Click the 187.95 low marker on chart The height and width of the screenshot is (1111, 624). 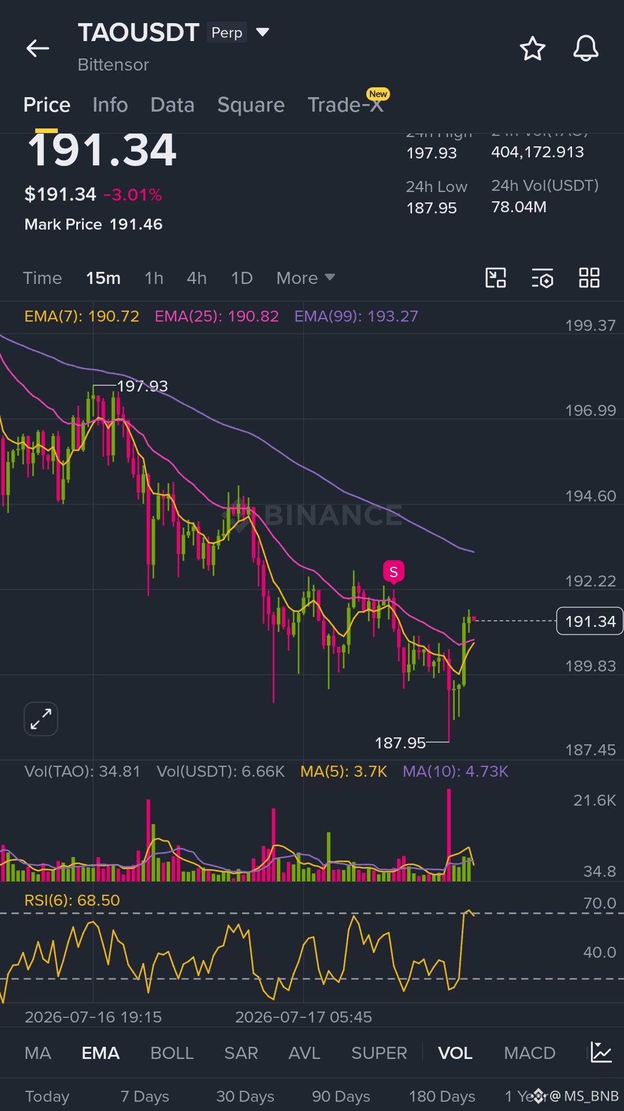coord(400,743)
